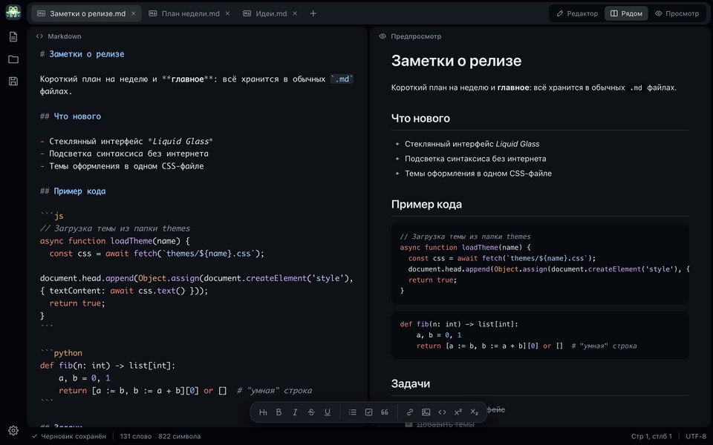
Task: Switch to Редактор view mode
Action: click(x=577, y=13)
